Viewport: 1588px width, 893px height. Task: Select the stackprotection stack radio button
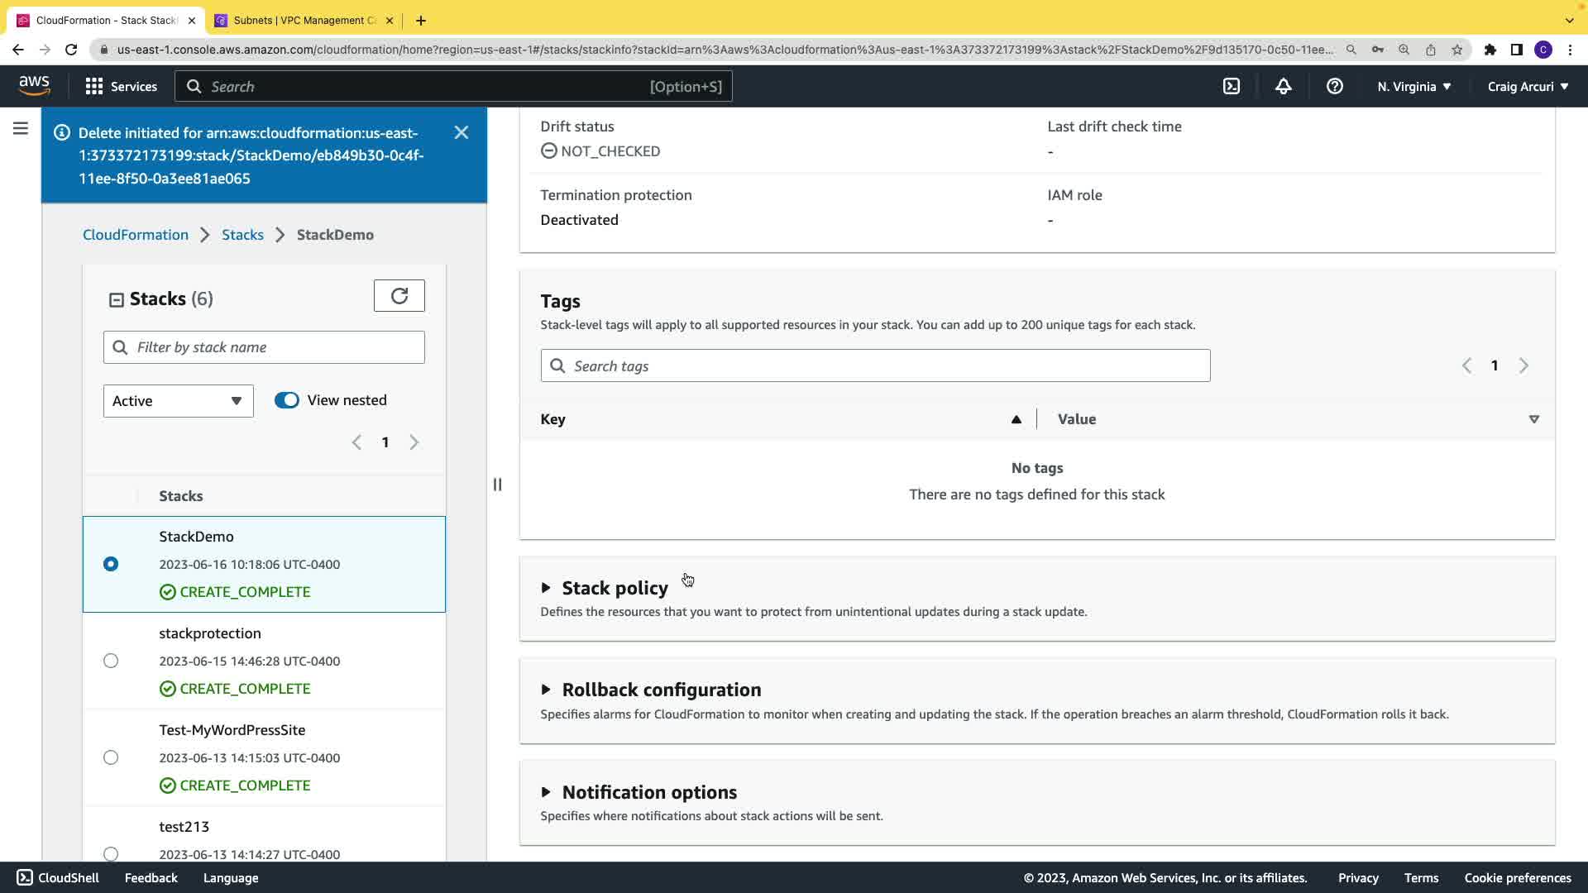click(x=111, y=661)
